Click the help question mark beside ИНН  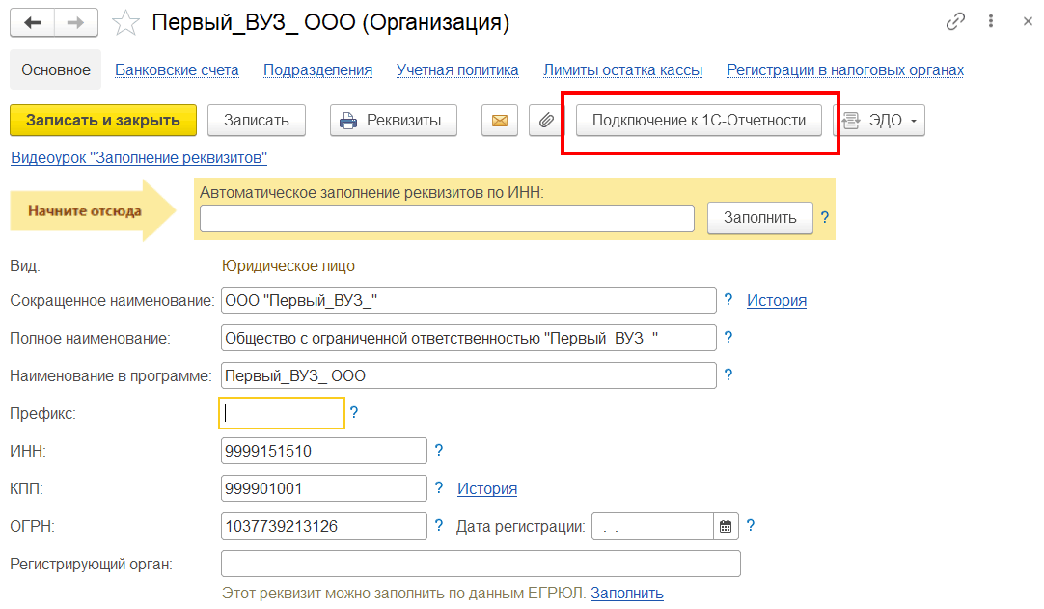point(438,450)
